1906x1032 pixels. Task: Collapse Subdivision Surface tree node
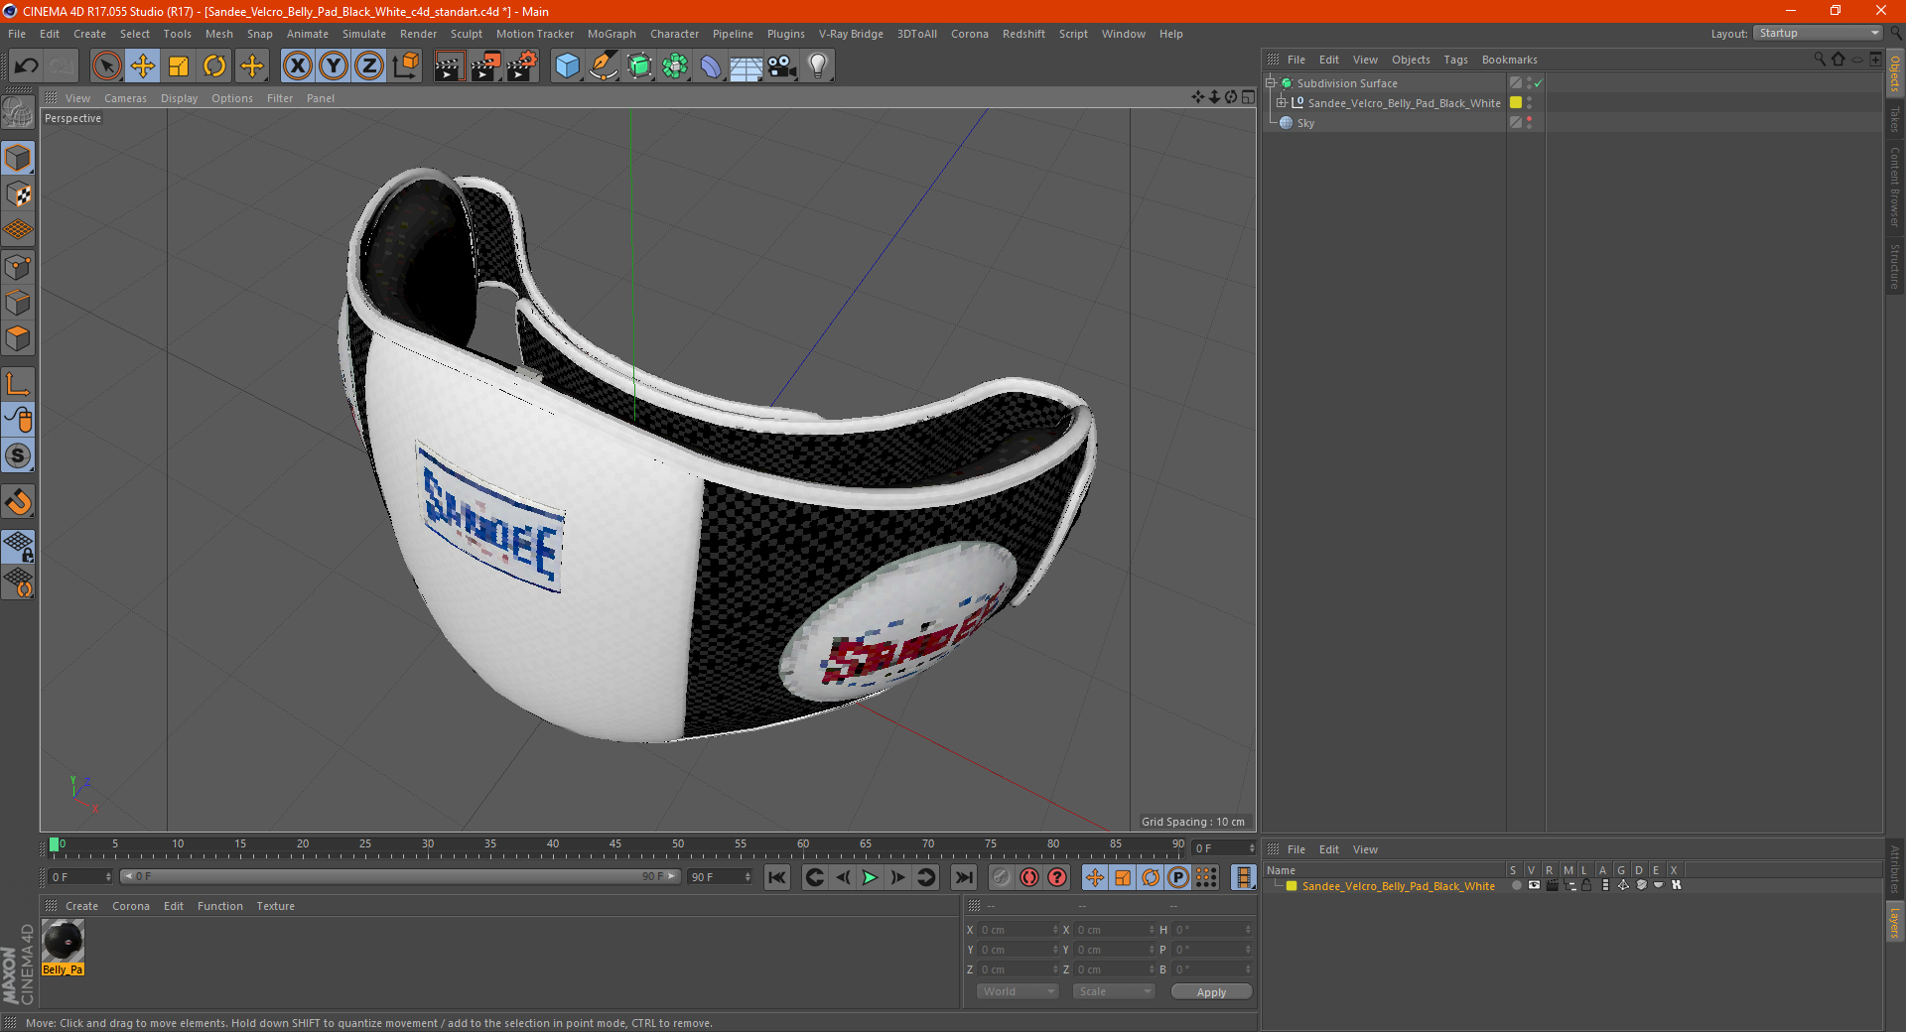[x=1271, y=83]
